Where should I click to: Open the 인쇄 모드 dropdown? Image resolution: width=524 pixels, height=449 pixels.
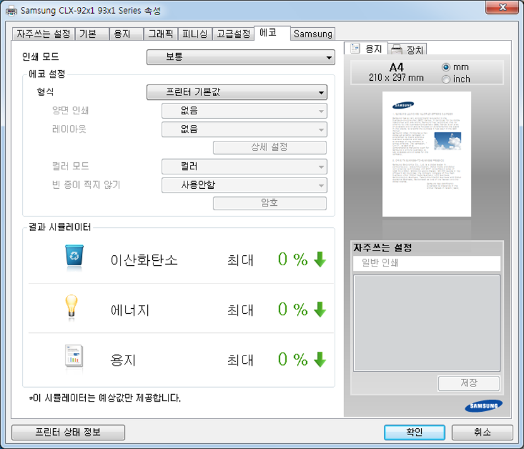(241, 57)
